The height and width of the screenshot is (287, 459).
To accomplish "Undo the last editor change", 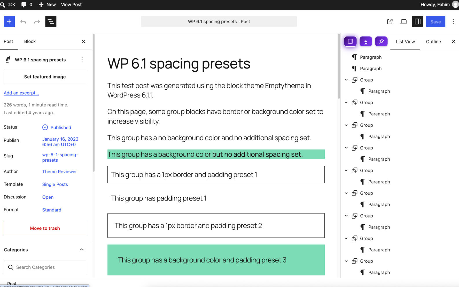I will point(23,21).
